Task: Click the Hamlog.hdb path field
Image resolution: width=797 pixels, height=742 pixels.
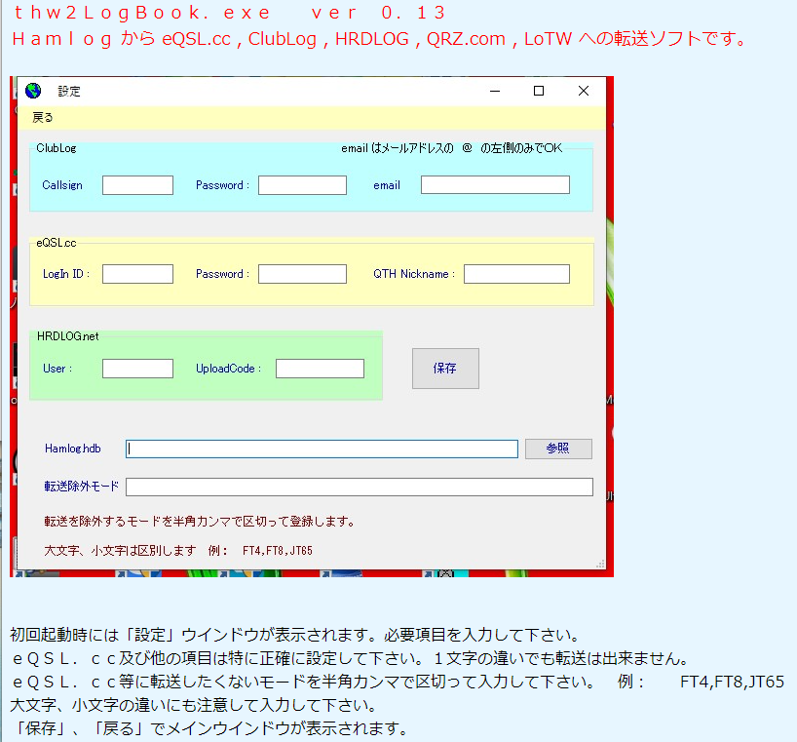Action: pyautogui.click(x=322, y=449)
